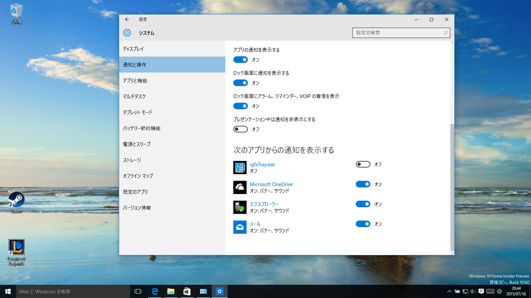This screenshot has height=298, width=531.
Task: Open the エクスプローラー notification settings link
Action: click(x=264, y=204)
